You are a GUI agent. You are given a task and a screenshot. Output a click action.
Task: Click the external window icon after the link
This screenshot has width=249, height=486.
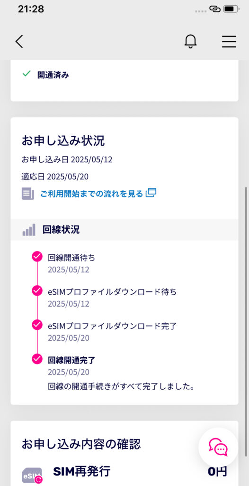[x=151, y=193]
